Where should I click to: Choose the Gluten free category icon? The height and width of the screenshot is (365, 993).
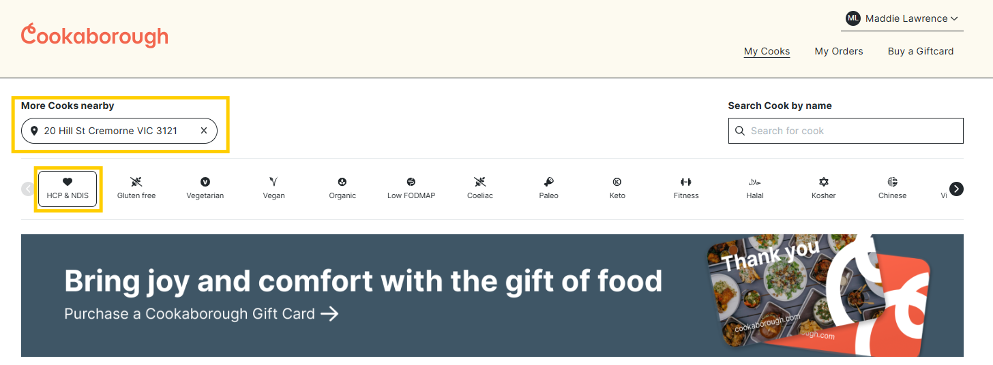(x=136, y=189)
